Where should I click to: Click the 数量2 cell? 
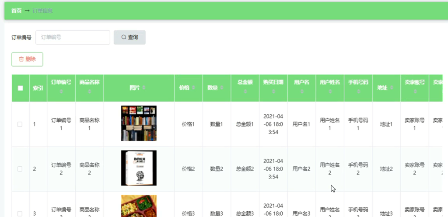[x=217, y=169]
